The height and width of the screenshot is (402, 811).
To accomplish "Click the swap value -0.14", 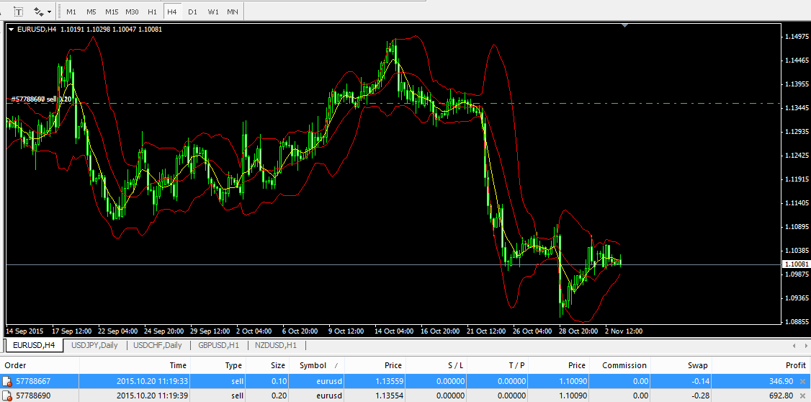I will pos(702,381).
